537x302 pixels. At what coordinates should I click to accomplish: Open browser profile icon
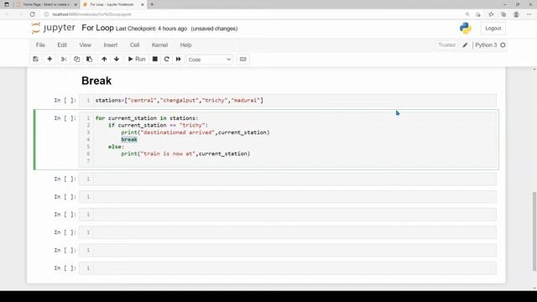pos(516,14)
